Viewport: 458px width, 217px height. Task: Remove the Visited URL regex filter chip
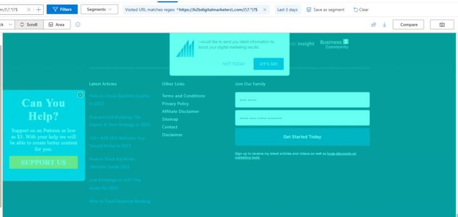point(264,10)
